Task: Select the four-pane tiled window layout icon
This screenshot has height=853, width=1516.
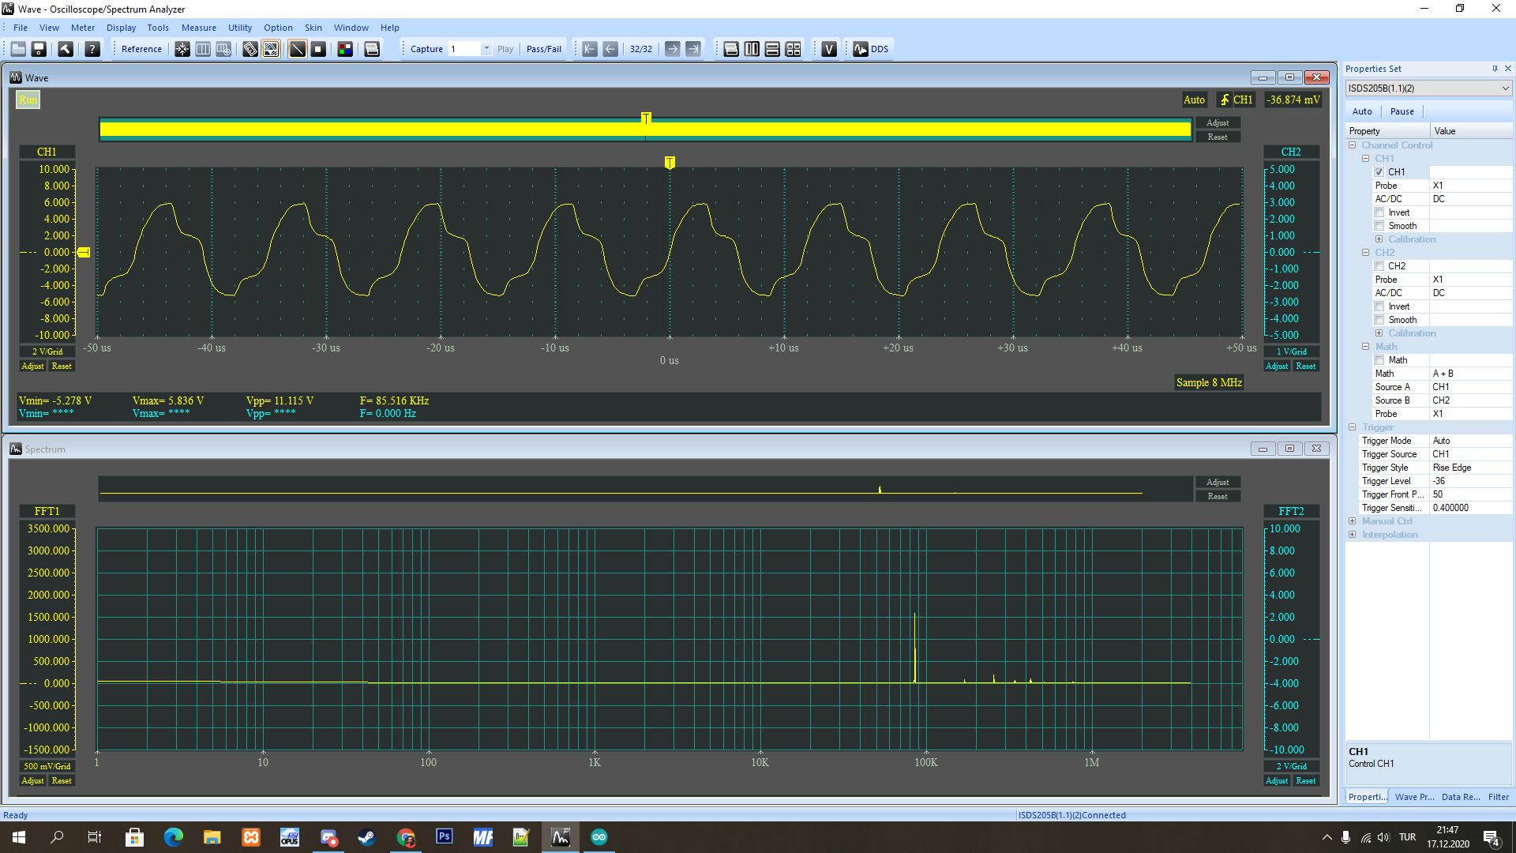Action: pos(794,49)
